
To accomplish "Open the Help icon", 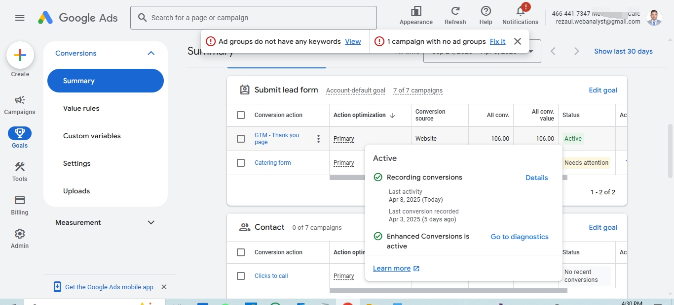I will 486,11.
